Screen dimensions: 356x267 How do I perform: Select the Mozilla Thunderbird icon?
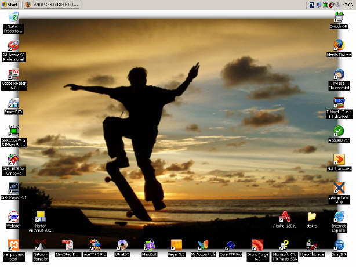coord(339,80)
